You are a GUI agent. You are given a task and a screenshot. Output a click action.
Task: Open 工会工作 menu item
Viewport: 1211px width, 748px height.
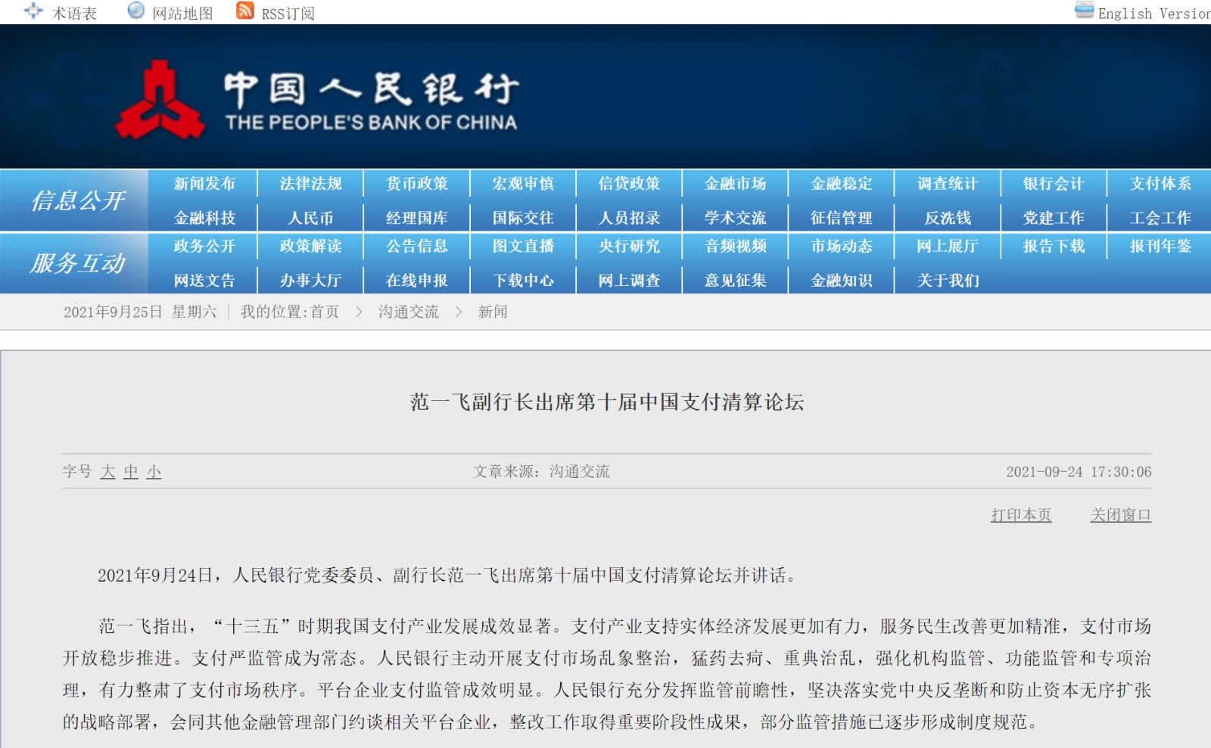pos(1160,218)
